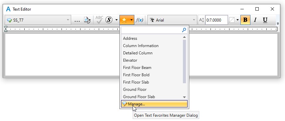Click the favorites list scroll up arrow

(184, 37)
